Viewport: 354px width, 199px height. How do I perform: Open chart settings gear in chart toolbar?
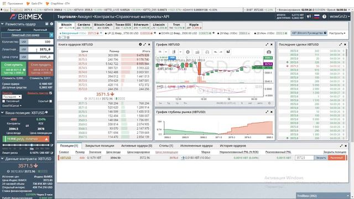[188, 52]
